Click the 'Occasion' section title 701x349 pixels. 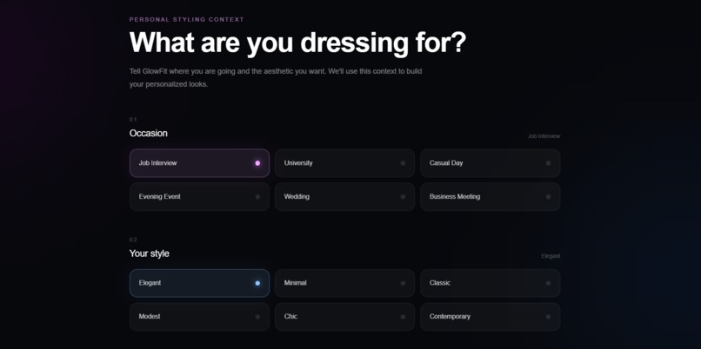pos(149,133)
